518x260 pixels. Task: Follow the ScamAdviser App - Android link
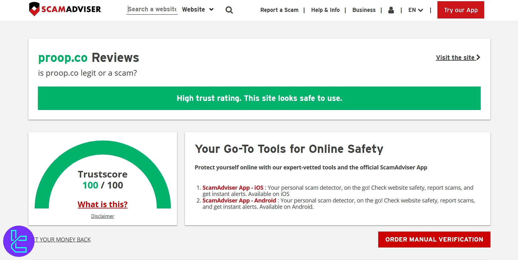(239, 200)
